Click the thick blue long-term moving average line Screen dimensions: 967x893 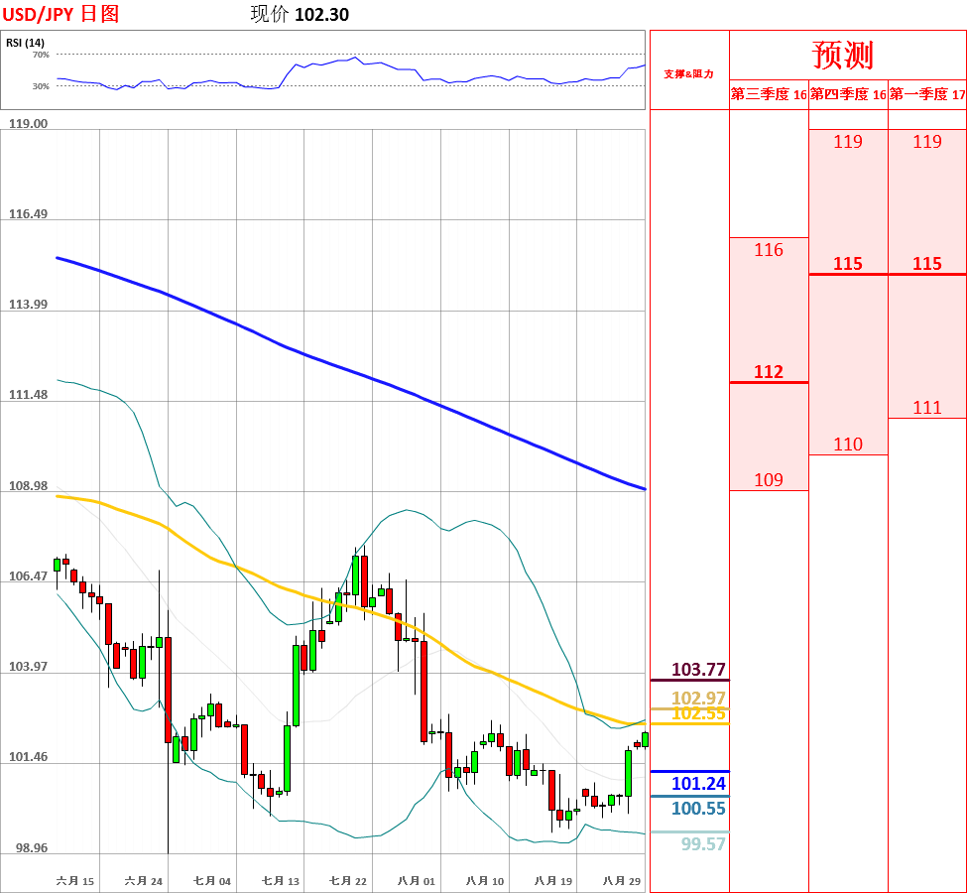pos(372,377)
